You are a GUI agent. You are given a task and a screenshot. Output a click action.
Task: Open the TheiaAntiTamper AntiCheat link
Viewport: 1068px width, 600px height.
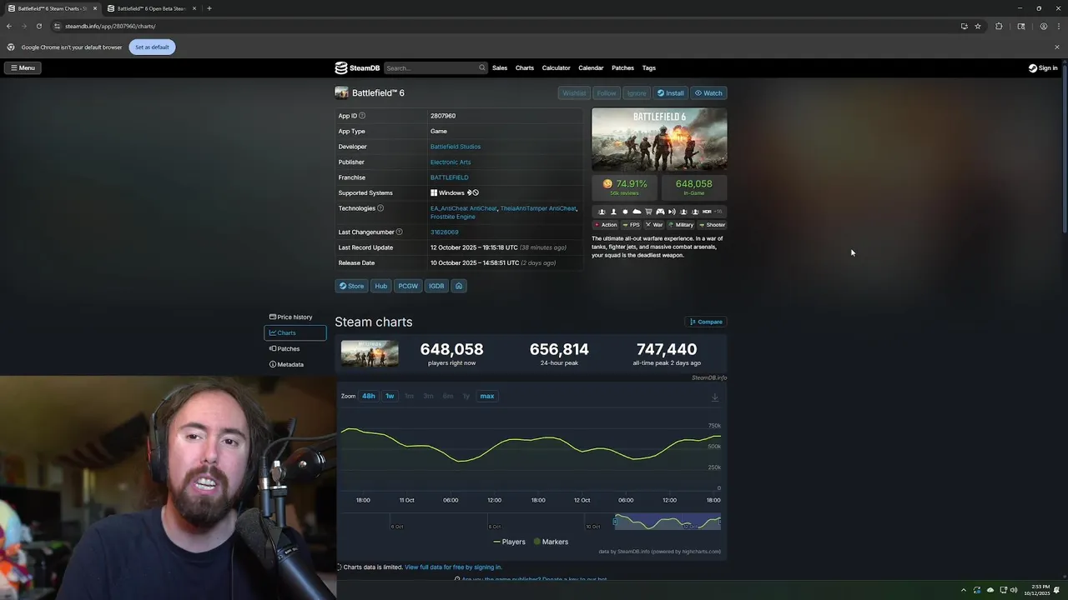[x=538, y=208]
